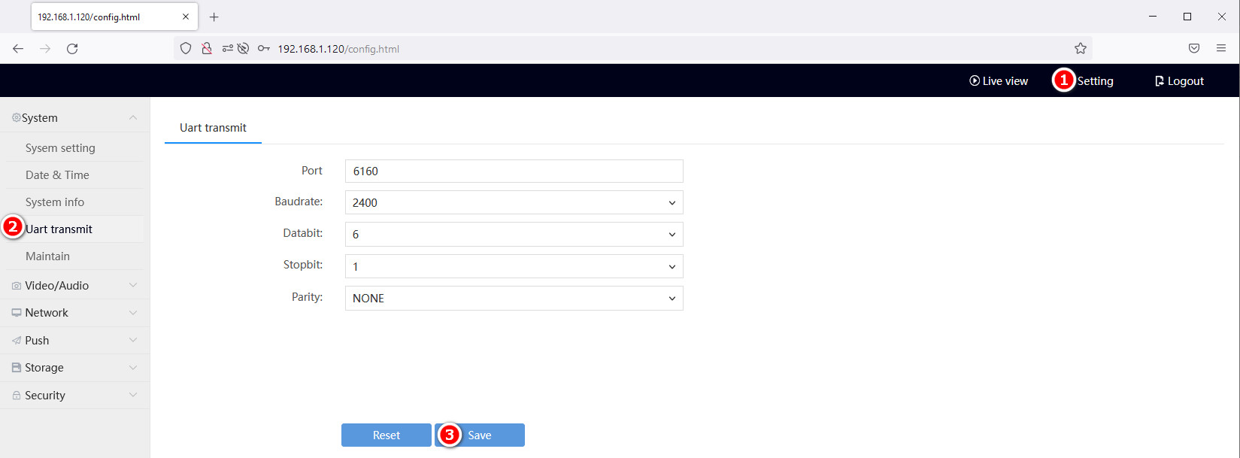Click the browser reload icon
1240x458 pixels.
point(72,49)
